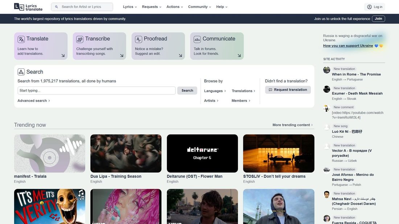The width and height of the screenshot is (399, 224).
Task: Open Luó Kě Ní new song link
Action: point(347,132)
